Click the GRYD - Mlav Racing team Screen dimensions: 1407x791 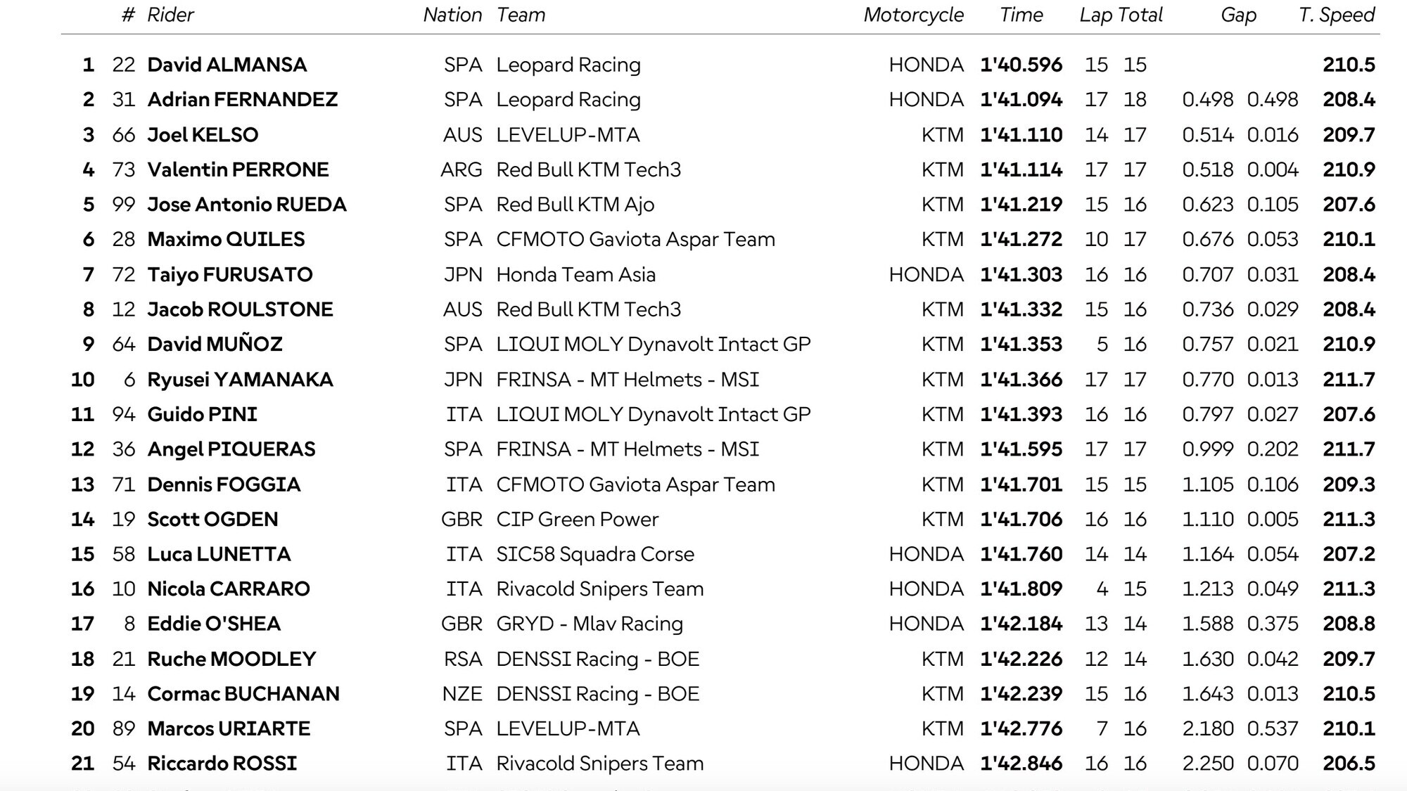(x=589, y=624)
